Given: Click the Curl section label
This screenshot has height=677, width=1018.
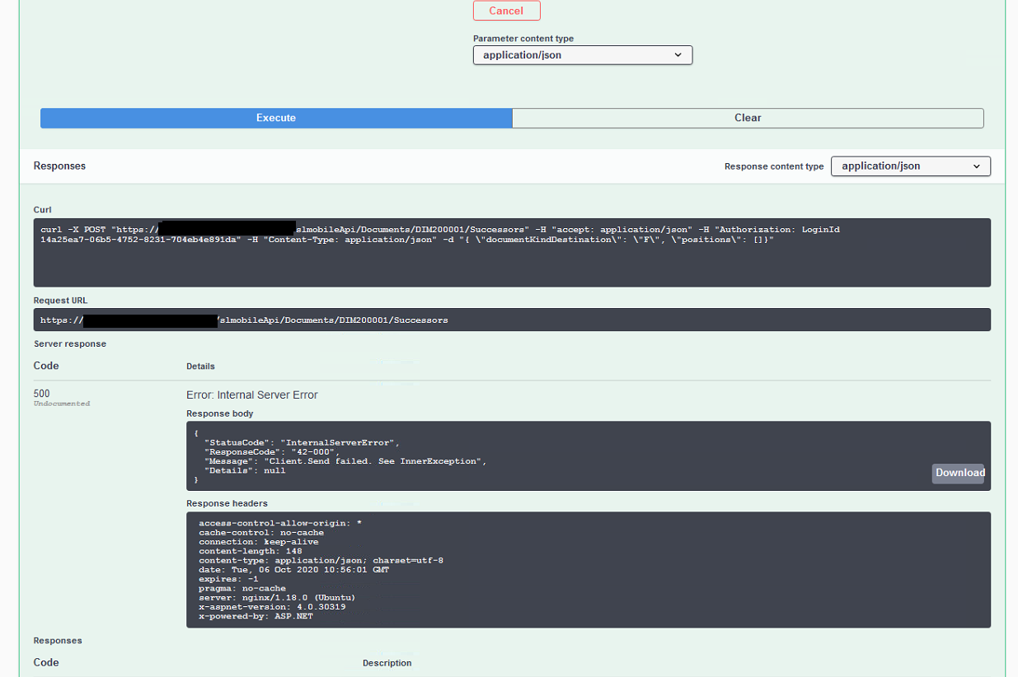Looking at the screenshot, I should (x=42, y=209).
